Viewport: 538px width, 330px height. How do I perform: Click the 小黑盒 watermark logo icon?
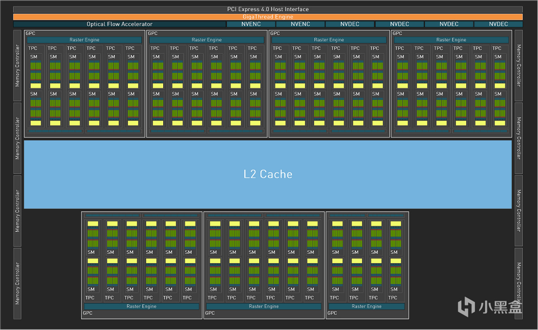[466, 307]
